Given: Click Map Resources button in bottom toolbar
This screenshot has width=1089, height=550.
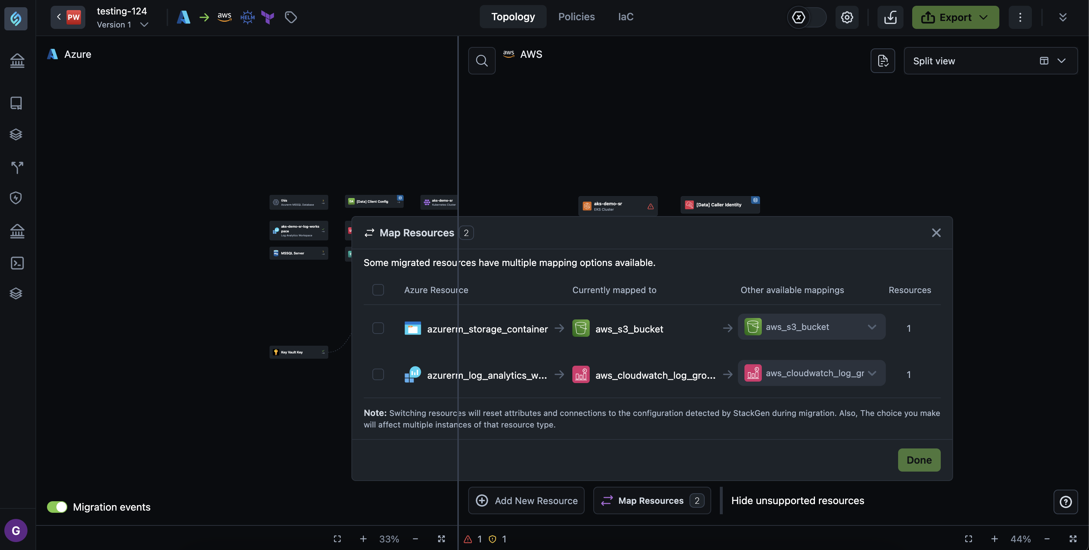Looking at the screenshot, I should (652, 500).
